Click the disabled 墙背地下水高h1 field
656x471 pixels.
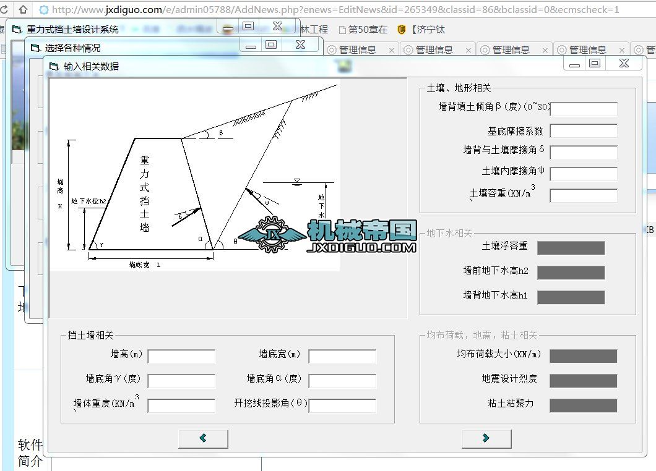tap(571, 297)
